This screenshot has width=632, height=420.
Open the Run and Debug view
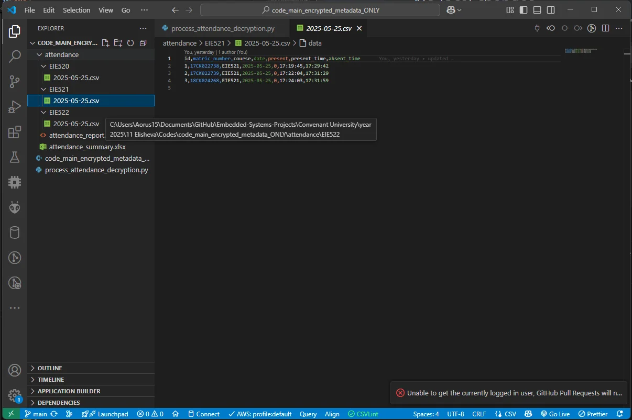tap(15, 107)
